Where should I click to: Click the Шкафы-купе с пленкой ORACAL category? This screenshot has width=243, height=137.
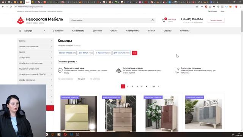tap(32, 74)
